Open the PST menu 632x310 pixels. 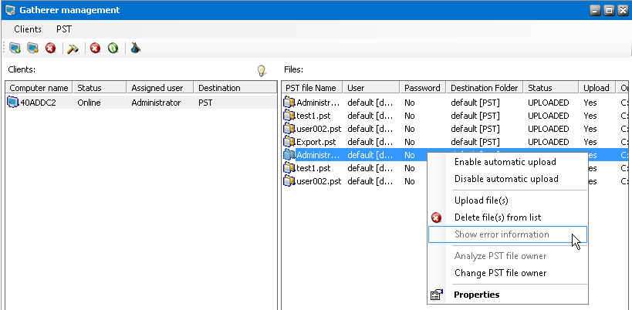[x=65, y=29]
